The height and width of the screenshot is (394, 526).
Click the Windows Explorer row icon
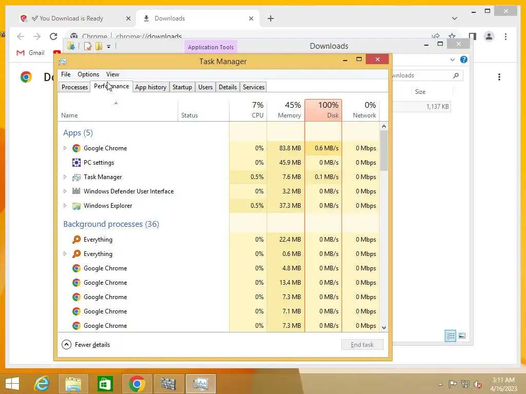pyautogui.click(x=77, y=206)
